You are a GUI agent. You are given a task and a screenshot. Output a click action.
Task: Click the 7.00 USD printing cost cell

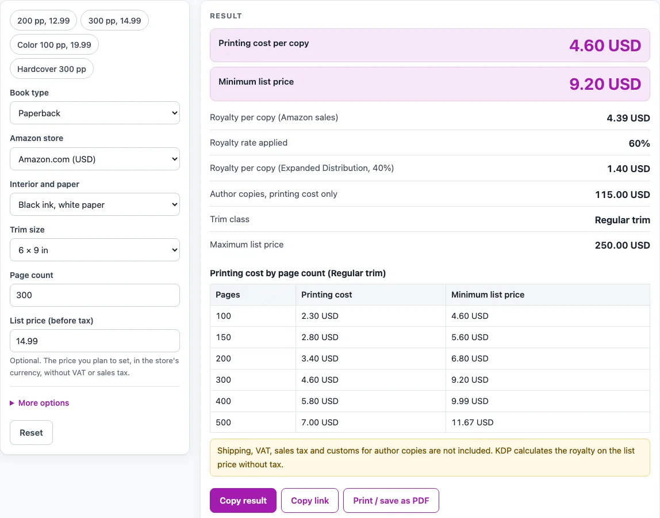[x=371, y=422]
